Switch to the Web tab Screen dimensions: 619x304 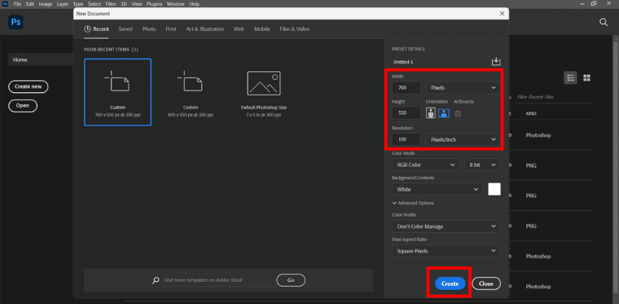pyautogui.click(x=239, y=29)
